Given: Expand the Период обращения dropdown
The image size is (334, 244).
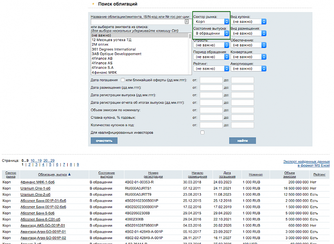Looking at the screenshot, I should click(x=211, y=57).
